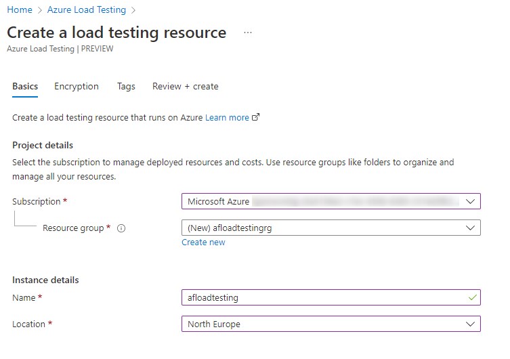Click the Resource group info icon
The image size is (510, 359).
click(x=121, y=228)
